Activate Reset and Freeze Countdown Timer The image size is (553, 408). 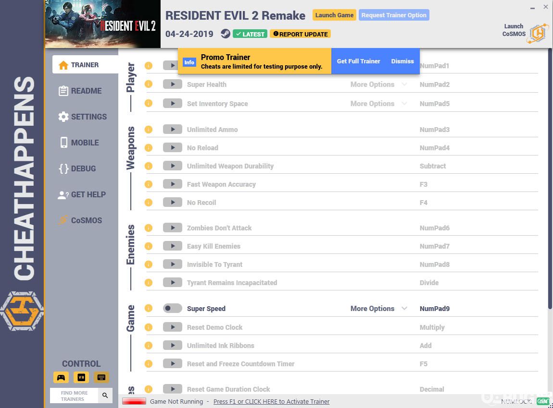(x=173, y=364)
